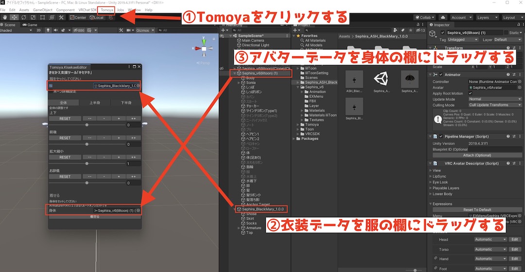The image size is (525, 272).
Task: Select the Rotate tool in the toolbar
Action: 23,17
